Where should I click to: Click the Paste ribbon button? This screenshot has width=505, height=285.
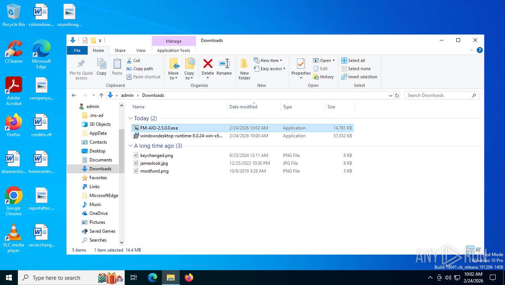click(117, 67)
